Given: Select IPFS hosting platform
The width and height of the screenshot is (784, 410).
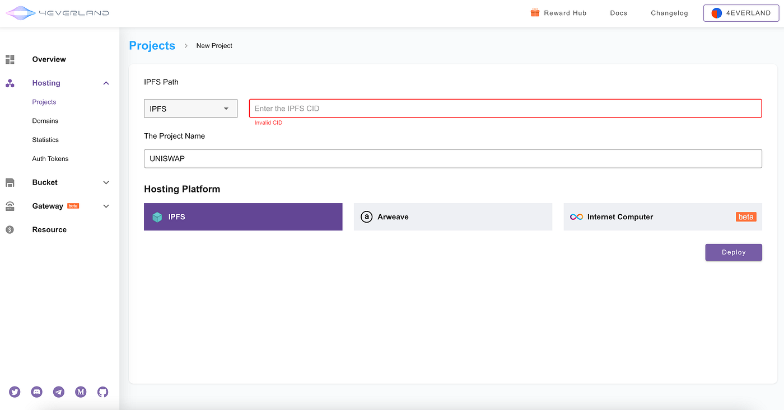Looking at the screenshot, I should click(x=243, y=217).
